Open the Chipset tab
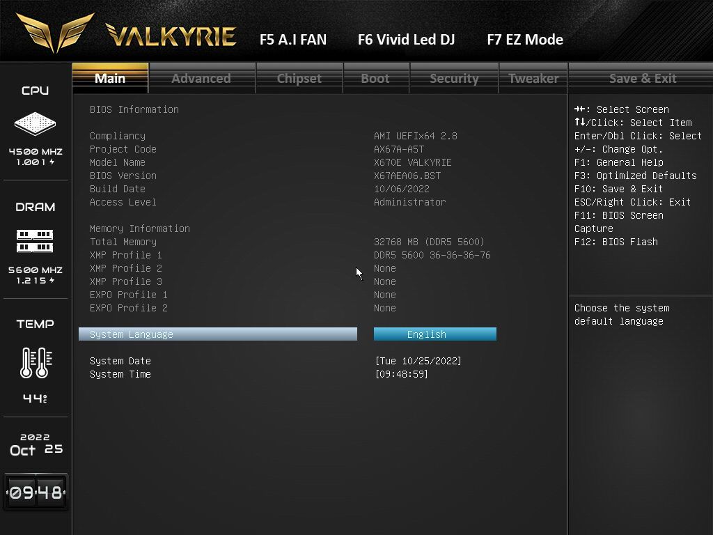The width and height of the screenshot is (713, 535). coord(299,78)
